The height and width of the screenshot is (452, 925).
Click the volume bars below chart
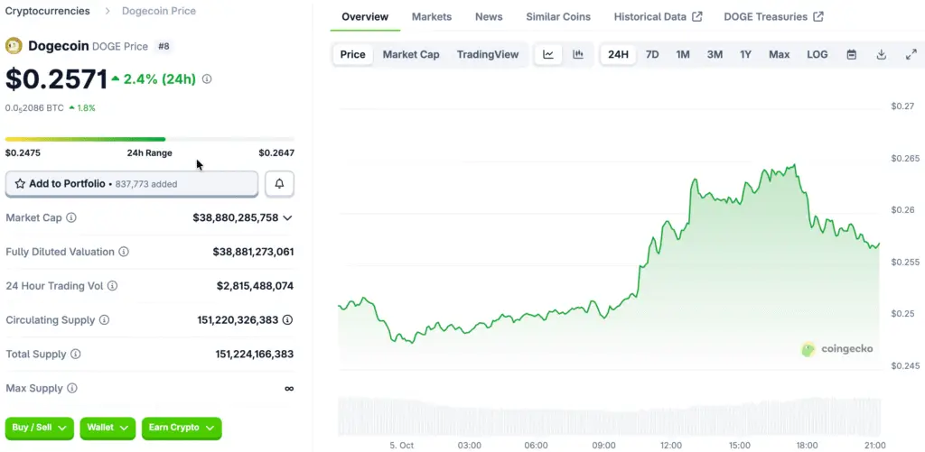point(608,416)
